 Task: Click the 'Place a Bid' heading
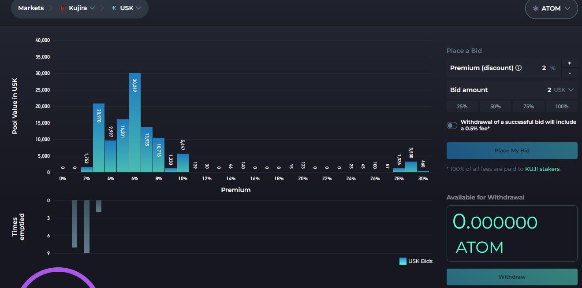click(464, 51)
